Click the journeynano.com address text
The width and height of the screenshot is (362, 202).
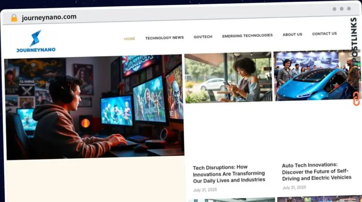49,17
